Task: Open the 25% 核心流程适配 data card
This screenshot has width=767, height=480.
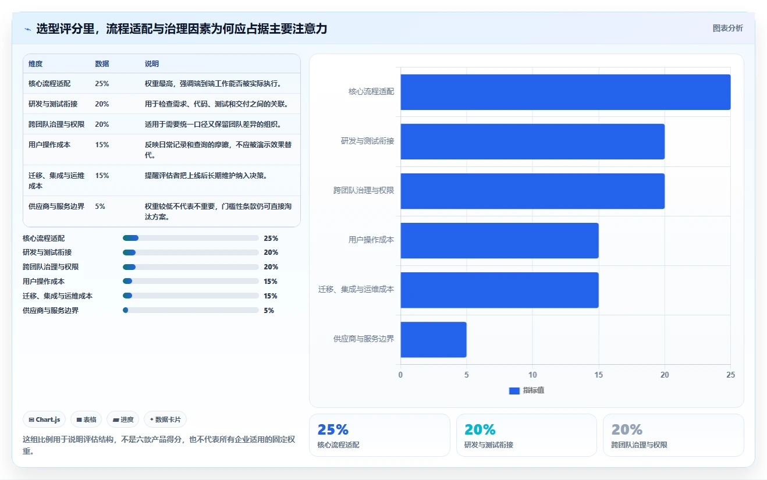Action: tap(379, 435)
